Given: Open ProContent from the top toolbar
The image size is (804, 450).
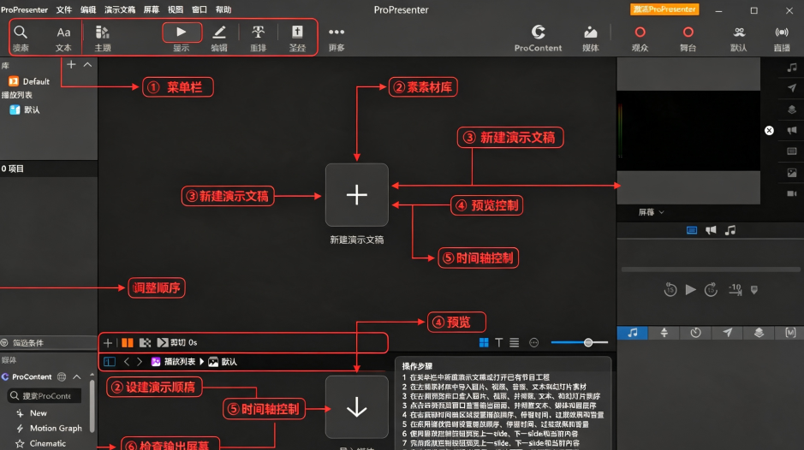Looking at the screenshot, I should pos(538,38).
